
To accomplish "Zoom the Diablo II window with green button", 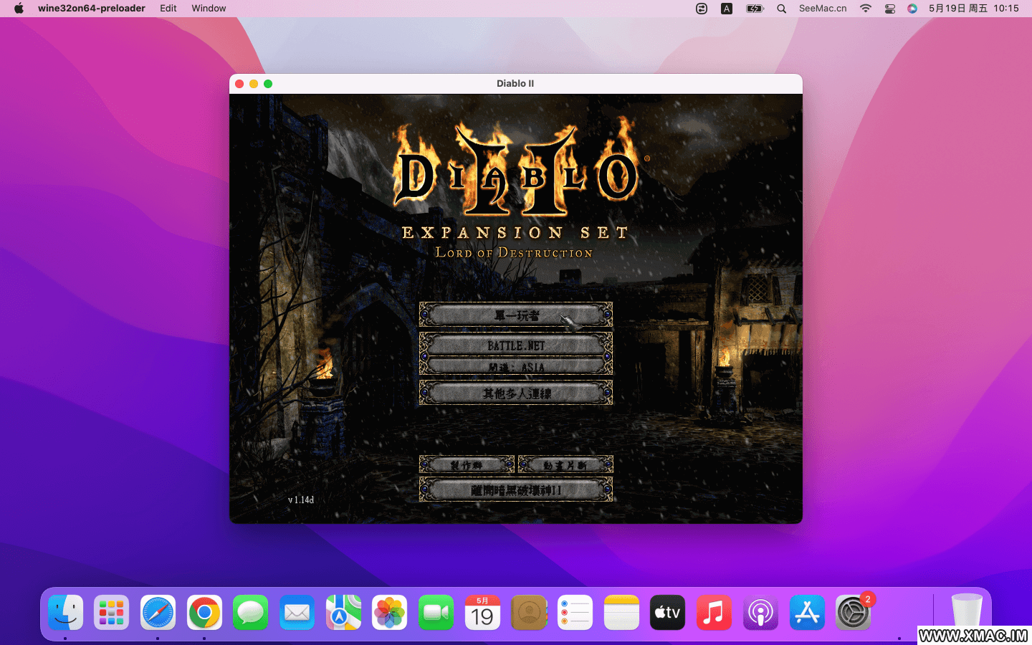I will click(x=268, y=84).
